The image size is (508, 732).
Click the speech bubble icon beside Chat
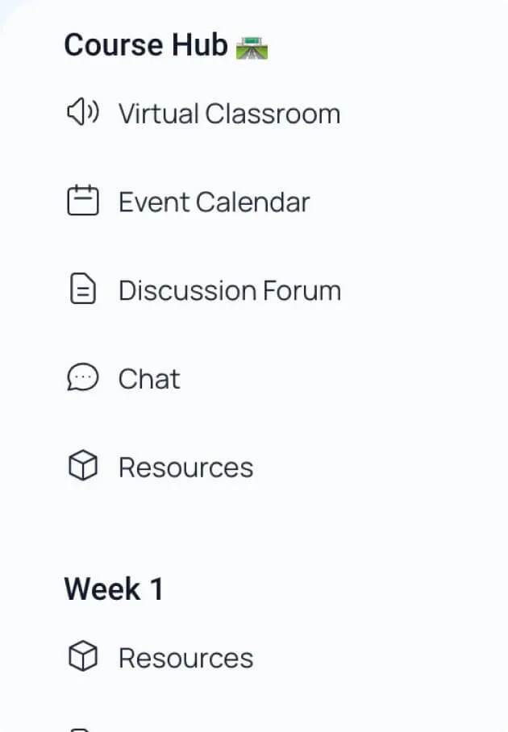[x=81, y=378]
